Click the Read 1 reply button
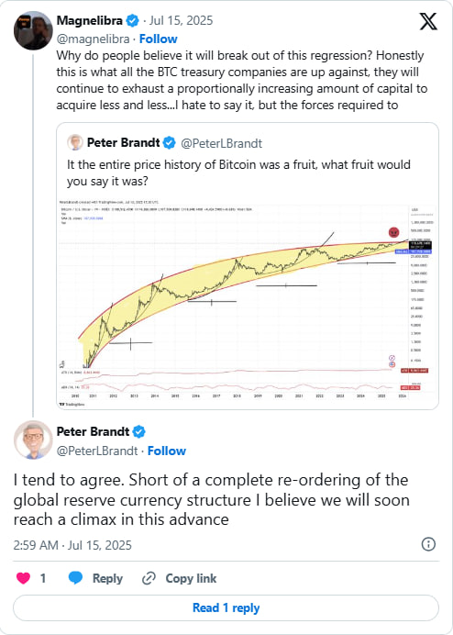This screenshot has height=635, width=453. 226,607
